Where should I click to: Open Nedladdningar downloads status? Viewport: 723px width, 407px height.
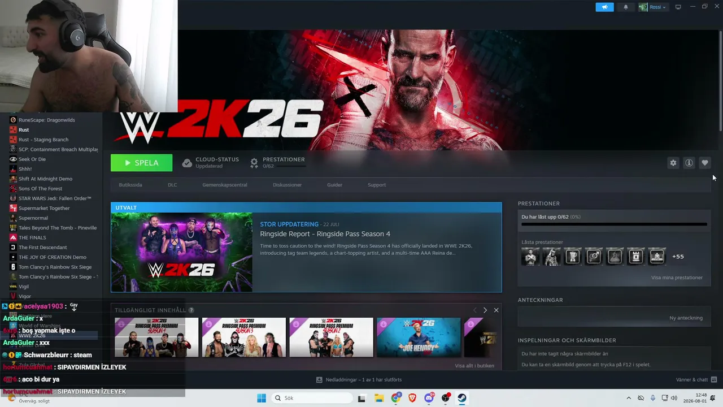359,380
